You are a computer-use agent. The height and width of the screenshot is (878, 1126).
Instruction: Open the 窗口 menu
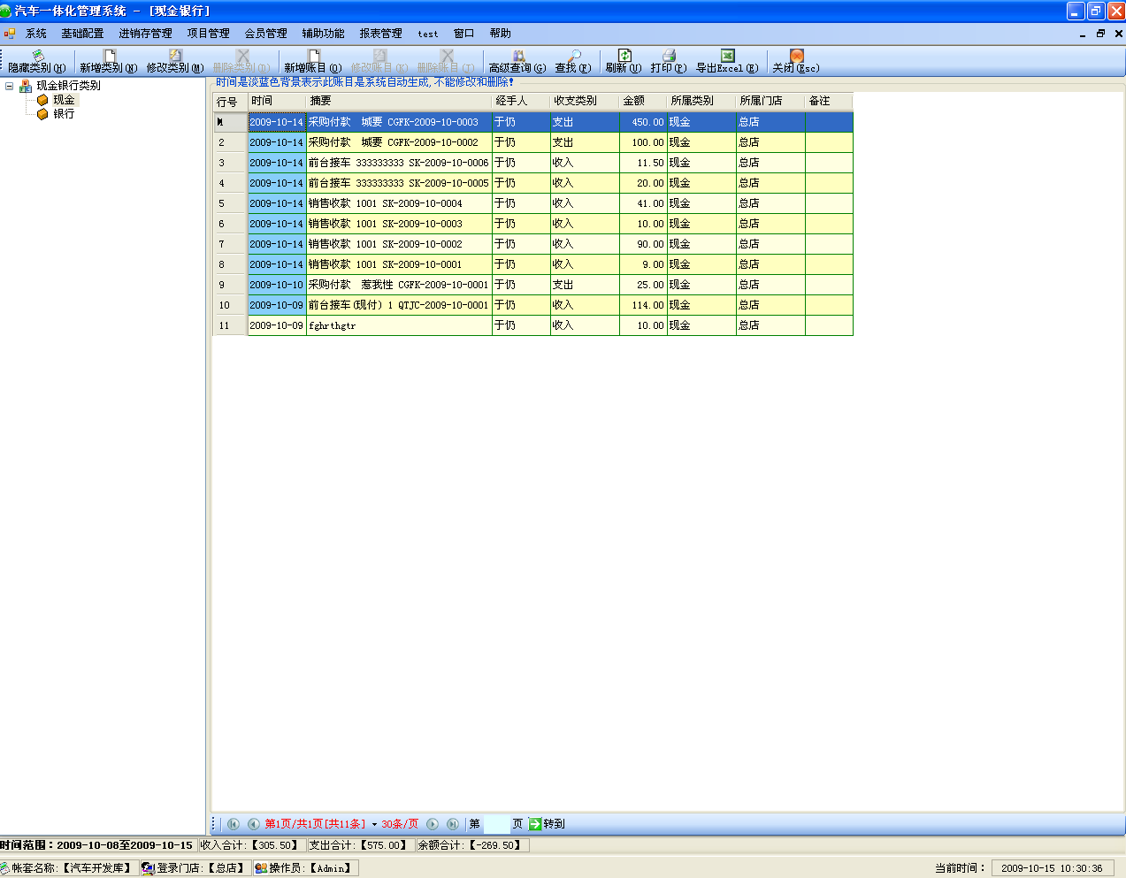click(x=464, y=34)
